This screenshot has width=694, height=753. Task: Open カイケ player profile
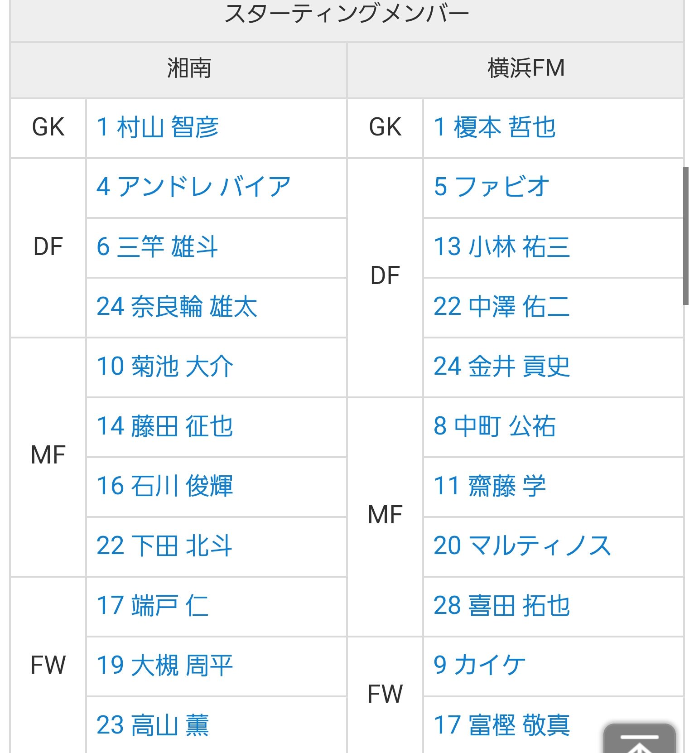(479, 666)
